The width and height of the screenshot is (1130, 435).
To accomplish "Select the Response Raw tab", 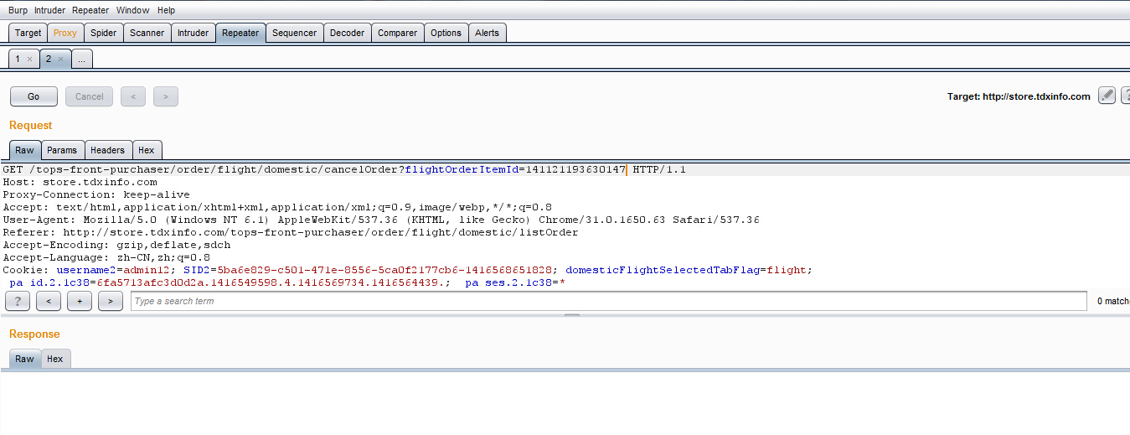I will [x=24, y=359].
